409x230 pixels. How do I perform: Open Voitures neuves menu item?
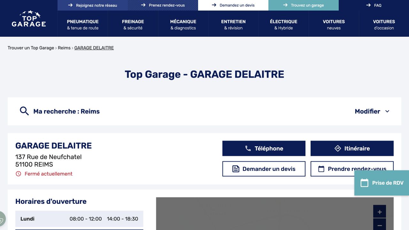pyautogui.click(x=334, y=25)
